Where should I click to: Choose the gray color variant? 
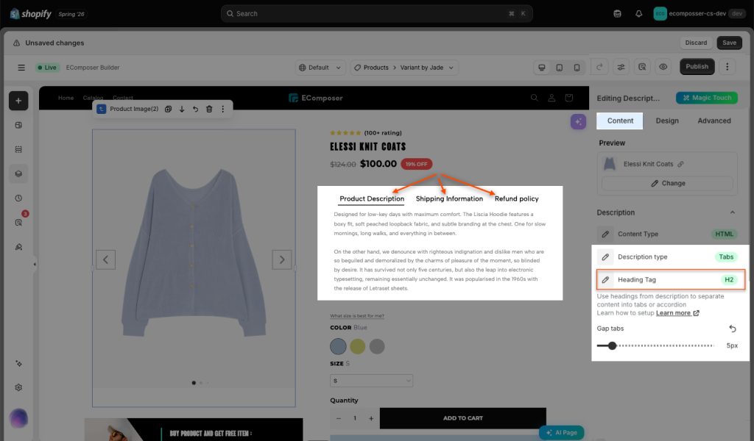(377, 346)
